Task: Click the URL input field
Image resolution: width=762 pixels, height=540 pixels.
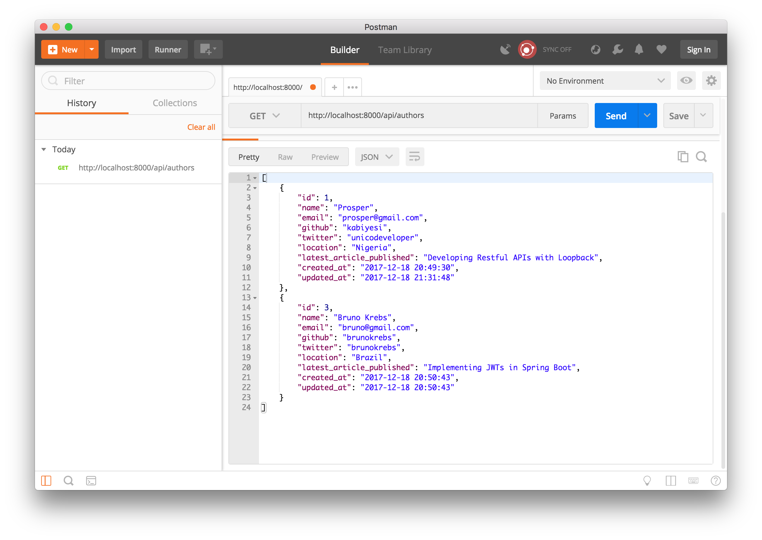Action: tap(418, 116)
